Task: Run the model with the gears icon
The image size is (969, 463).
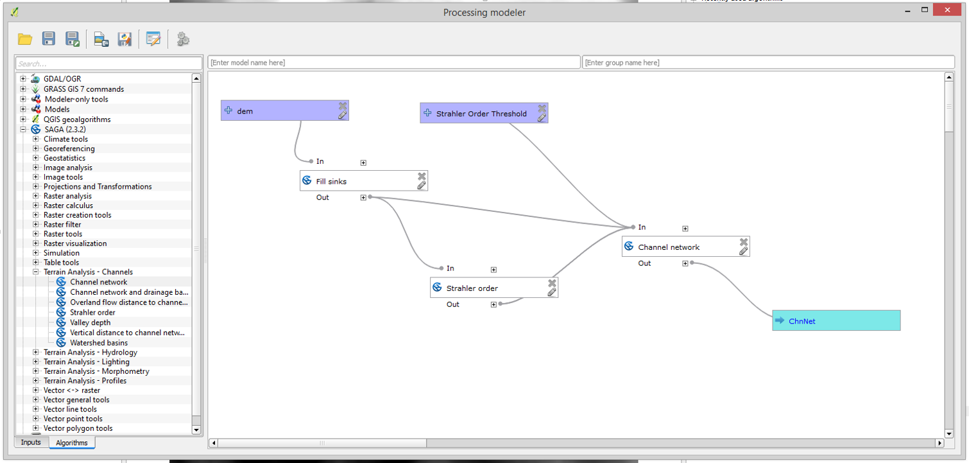Action: [x=183, y=39]
